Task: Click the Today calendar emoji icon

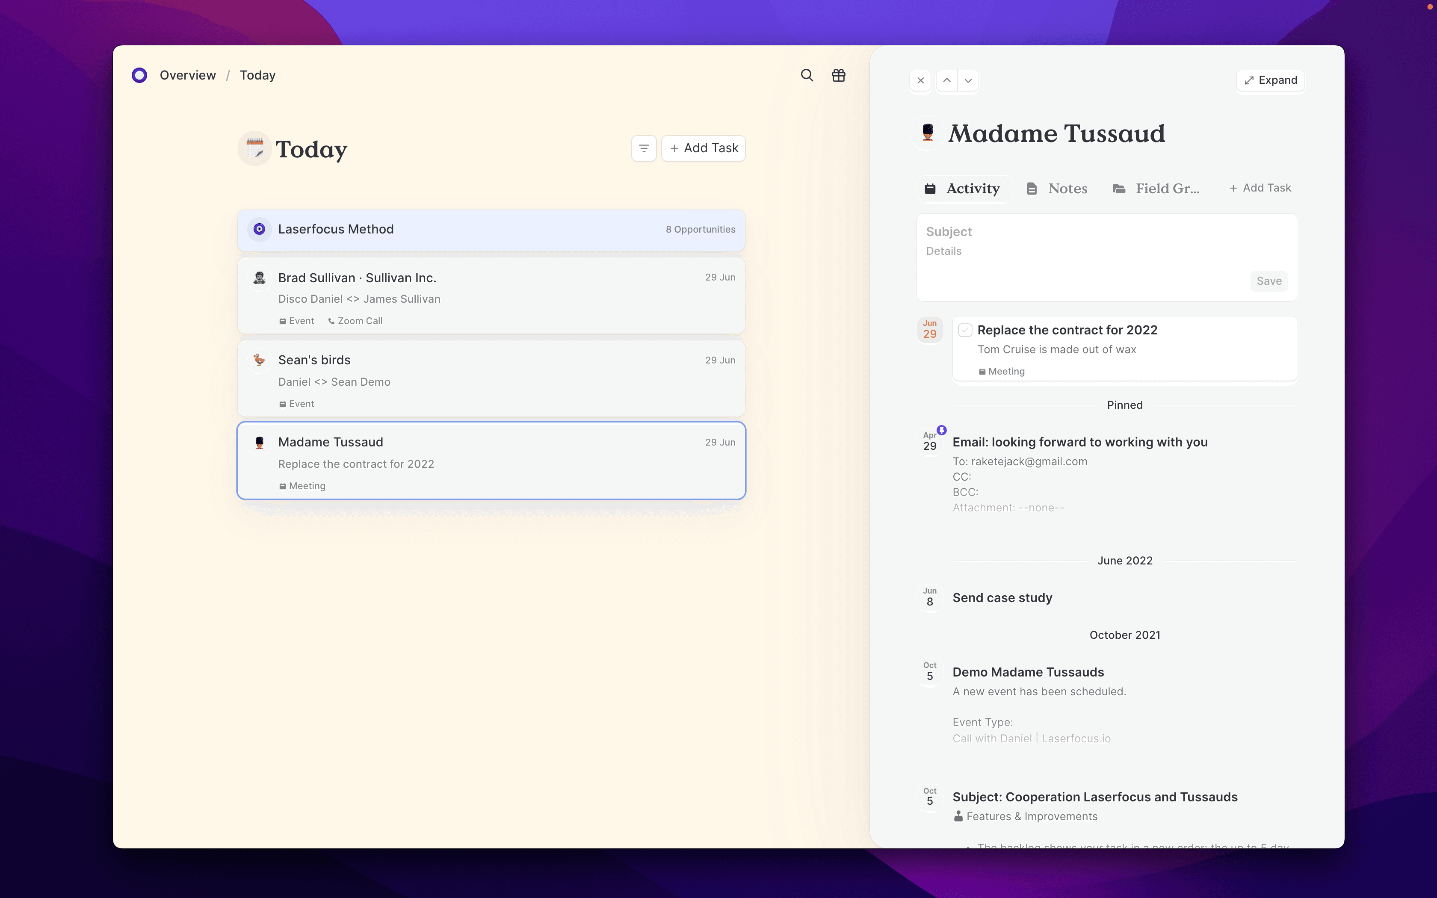Action: pos(255,148)
